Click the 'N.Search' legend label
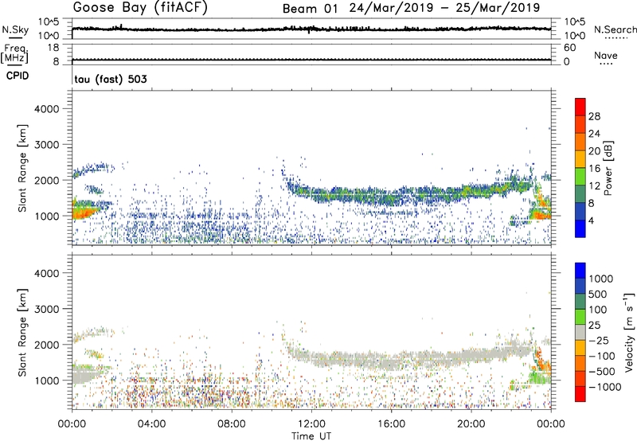 (x=615, y=29)
